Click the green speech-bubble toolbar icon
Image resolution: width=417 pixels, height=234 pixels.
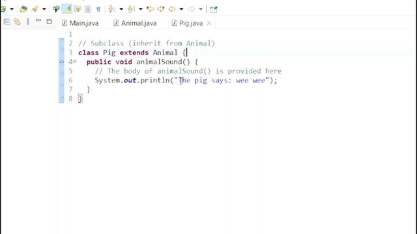56,9
